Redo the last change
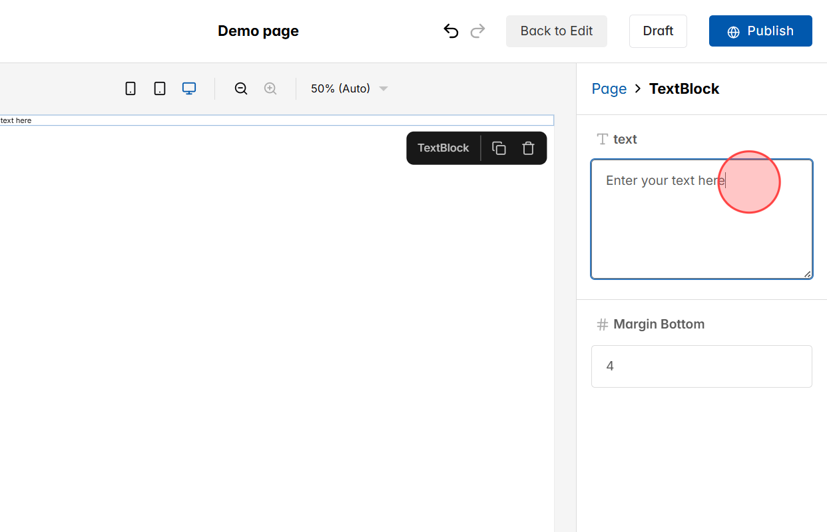 click(477, 31)
